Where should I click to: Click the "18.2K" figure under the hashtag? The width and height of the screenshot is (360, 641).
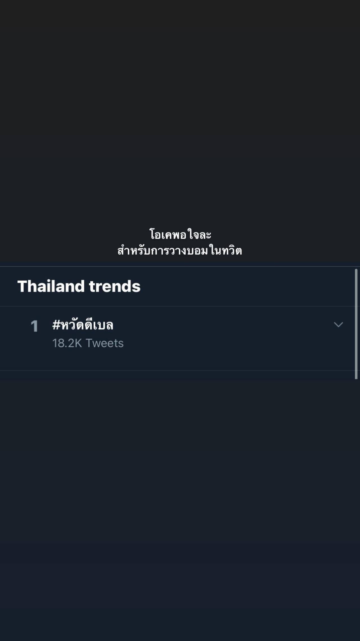click(67, 343)
